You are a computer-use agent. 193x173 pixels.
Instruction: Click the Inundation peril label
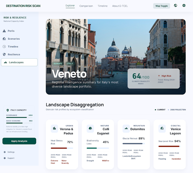(176, 159)
